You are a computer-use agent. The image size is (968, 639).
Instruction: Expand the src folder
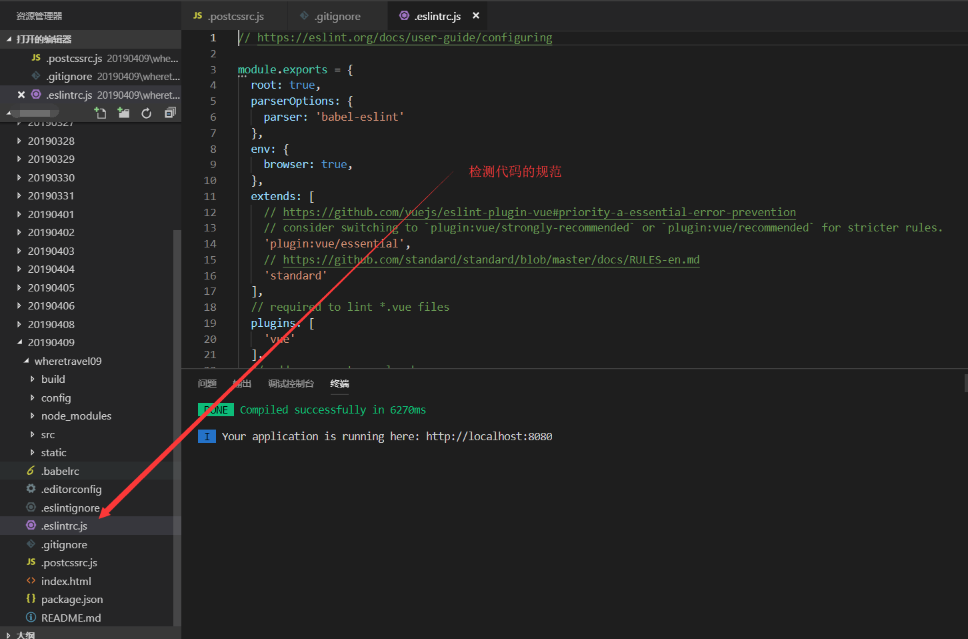(91, 434)
